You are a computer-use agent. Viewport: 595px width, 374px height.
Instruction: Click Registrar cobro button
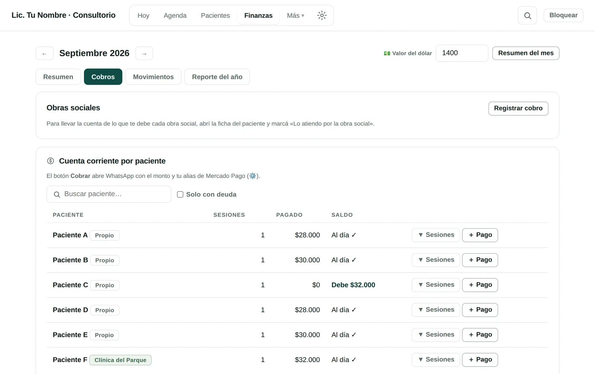coord(518,109)
